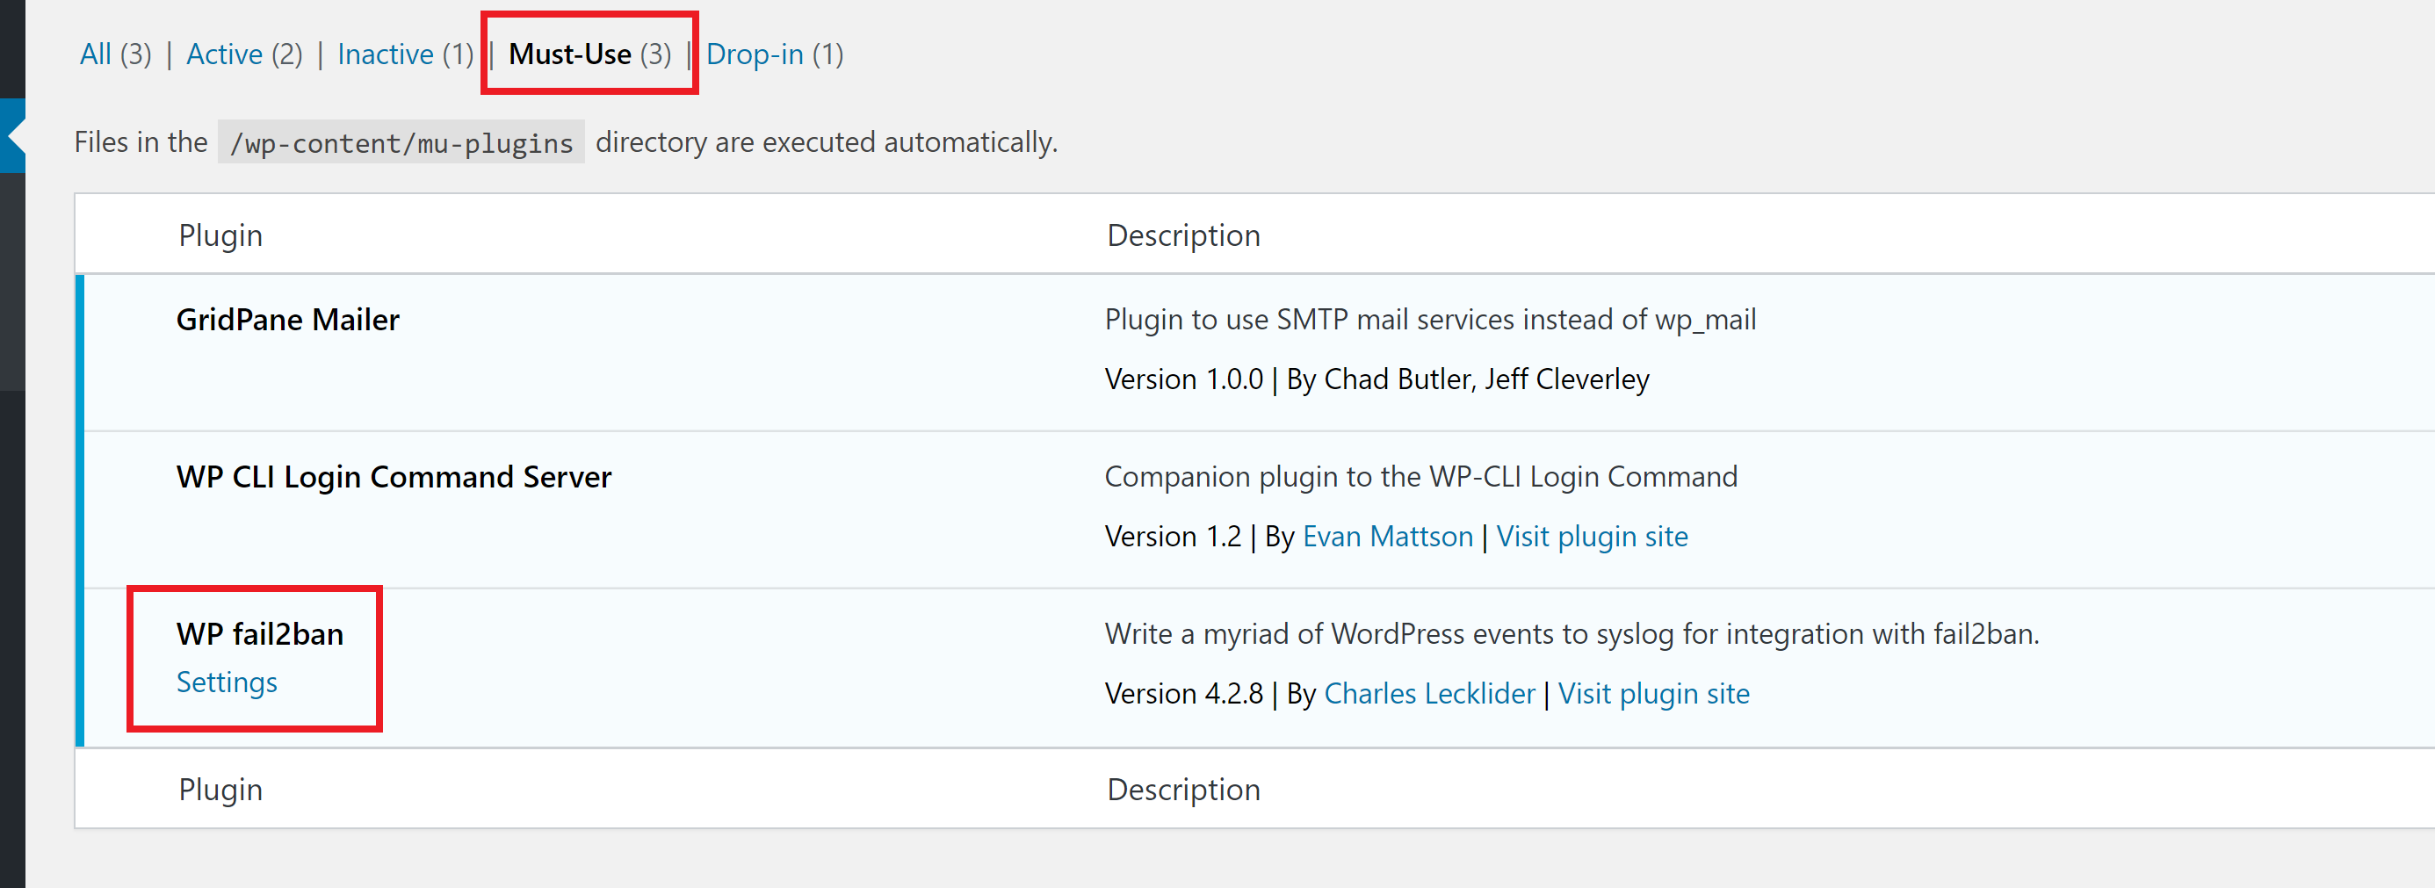
Task: Click the top Plugin column header
Action: tap(220, 235)
